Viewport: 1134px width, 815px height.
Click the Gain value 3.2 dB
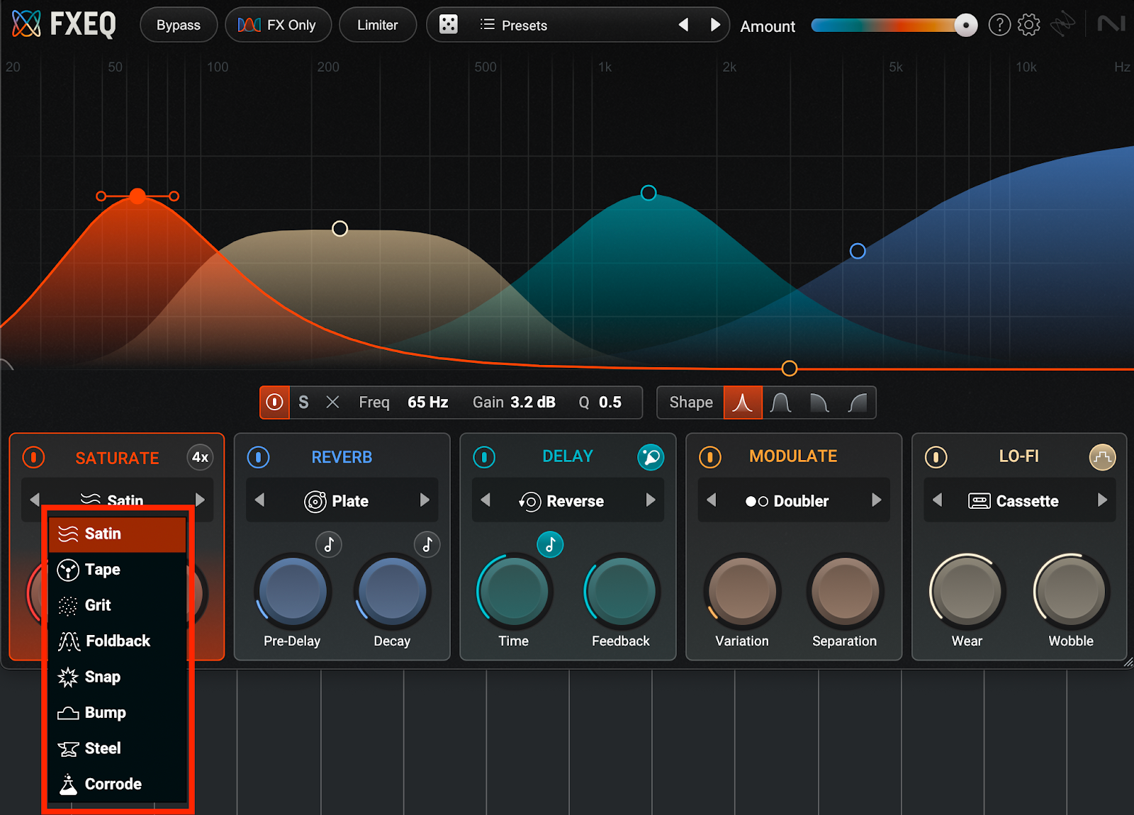pos(533,403)
